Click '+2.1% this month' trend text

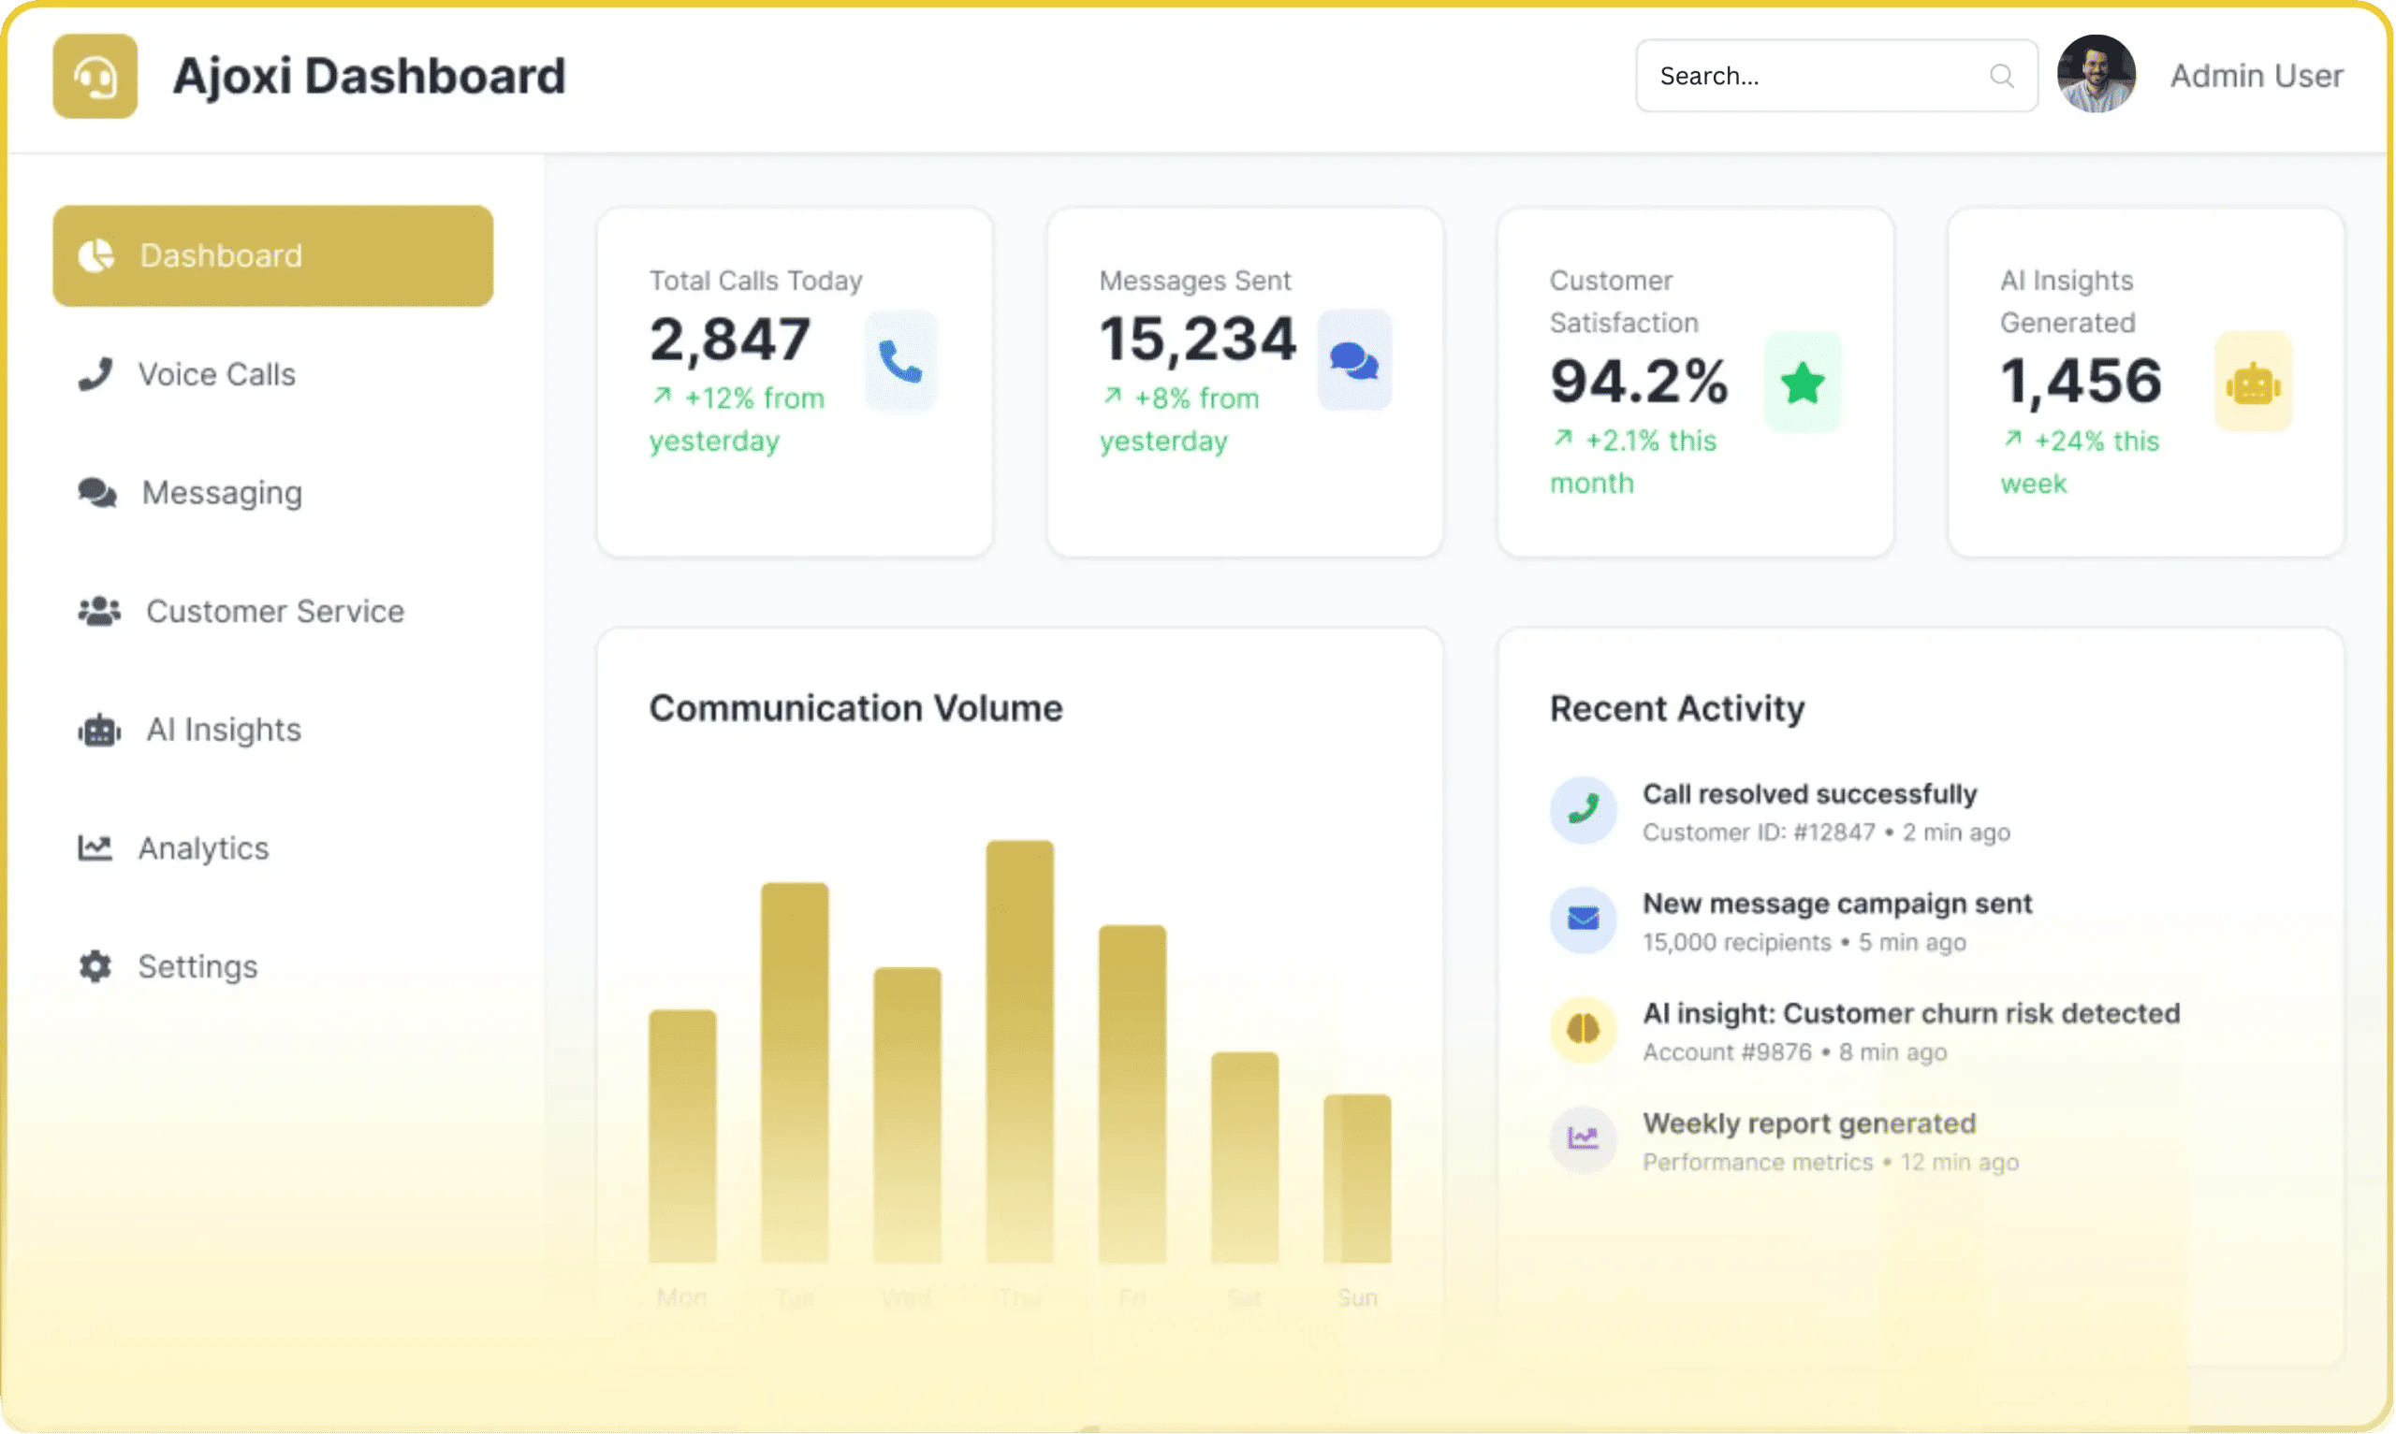1633,463
